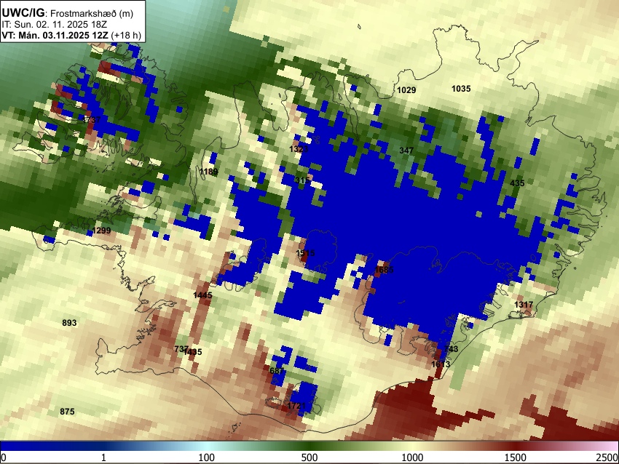This screenshot has width=619, height=464.
Task: Click the 687 value on the map
Action: [x=277, y=371]
